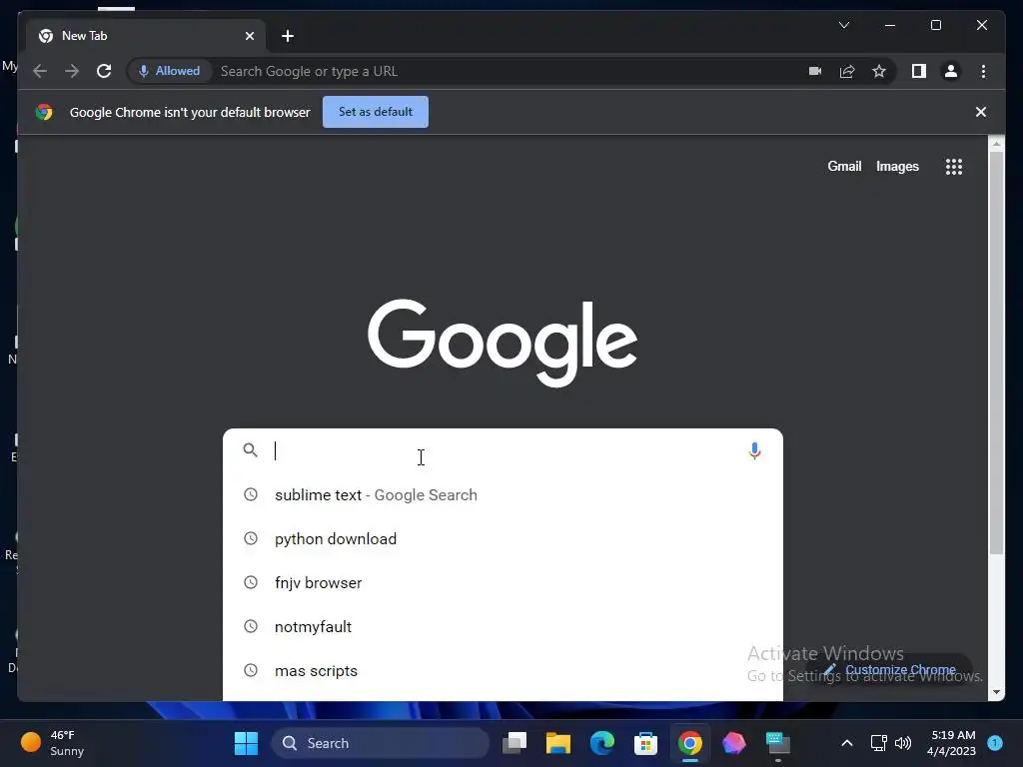Viewport: 1023px width, 767px height.
Task: Click Customize Chrome button
Action: click(x=890, y=670)
